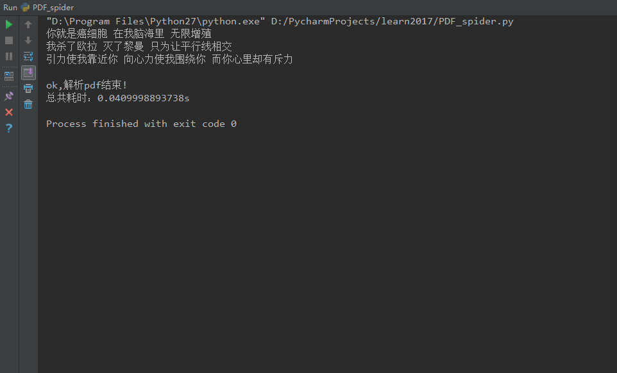The image size is (617, 373).
Task: Toggle Scroll to End for console output
Action: point(28,72)
